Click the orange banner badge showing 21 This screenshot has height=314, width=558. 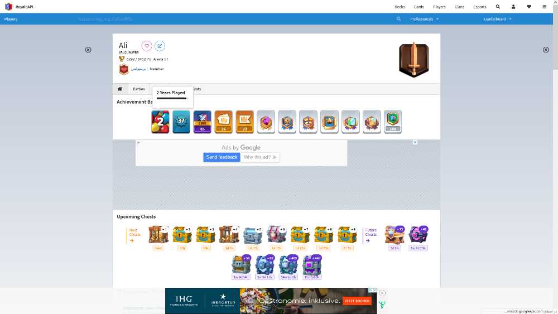click(244, 122)
